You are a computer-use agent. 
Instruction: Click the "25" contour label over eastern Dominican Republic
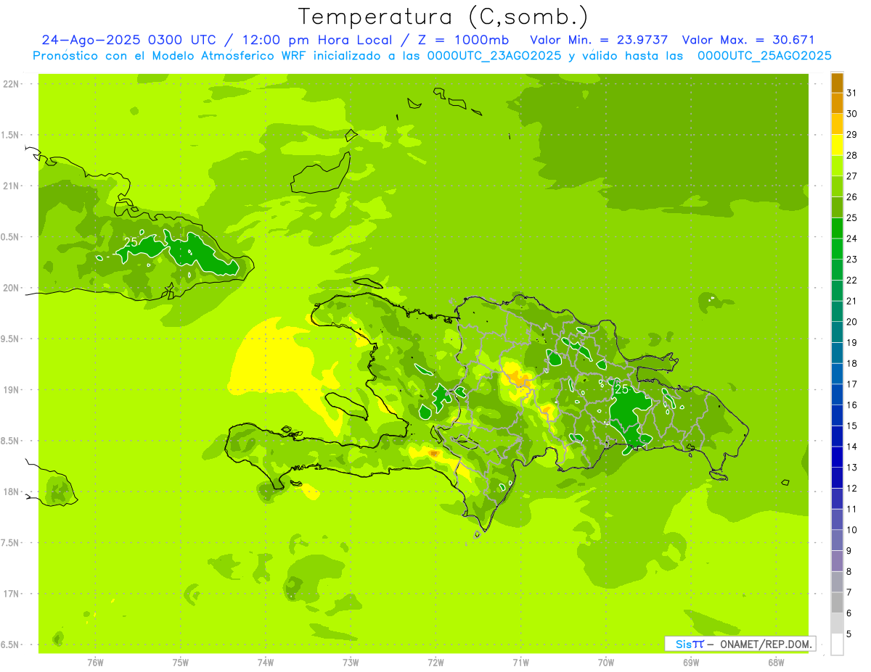click(621, 389)
